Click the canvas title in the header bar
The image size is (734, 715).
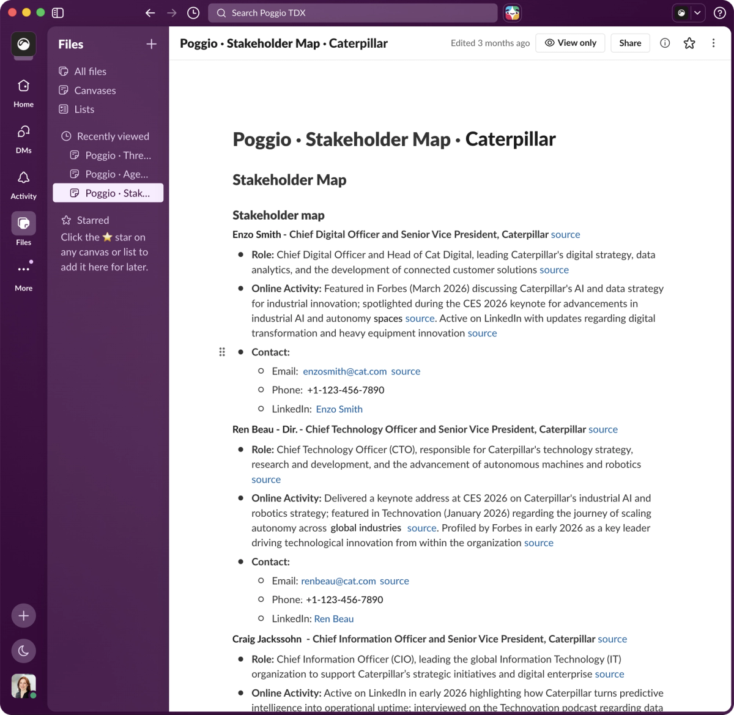click(x=284, y=43)
